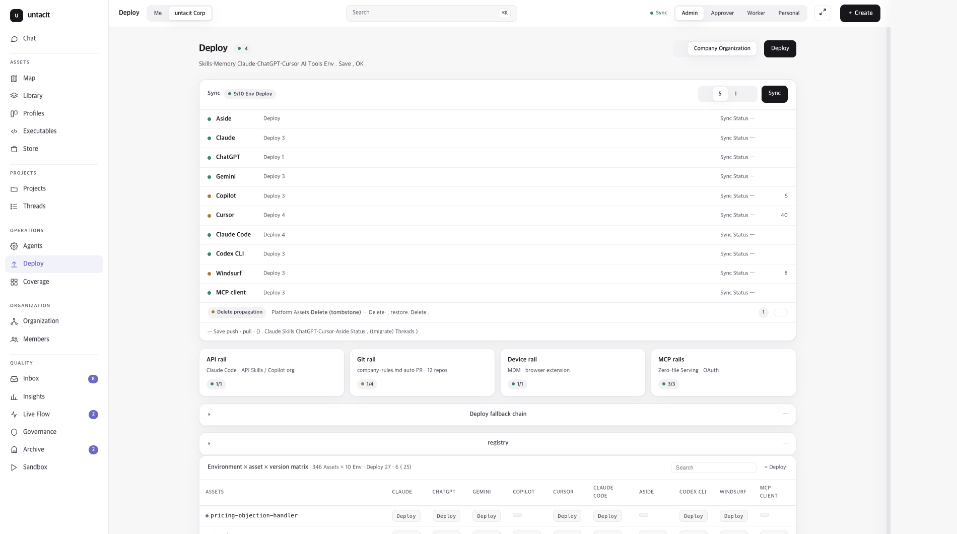This screenshot has height=534, width=957.
Task: Select the Worker role tab
Action: tap(756, 13)
